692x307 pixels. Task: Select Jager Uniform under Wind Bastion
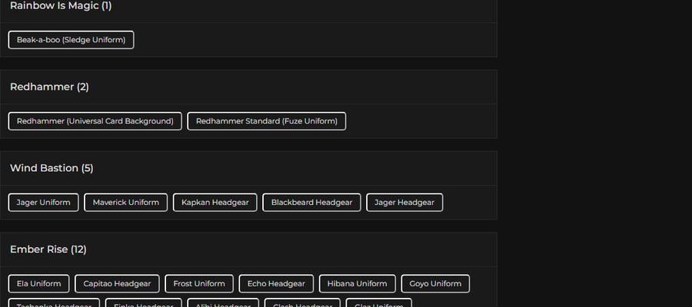pyautogui.click(x=43, y=203)
